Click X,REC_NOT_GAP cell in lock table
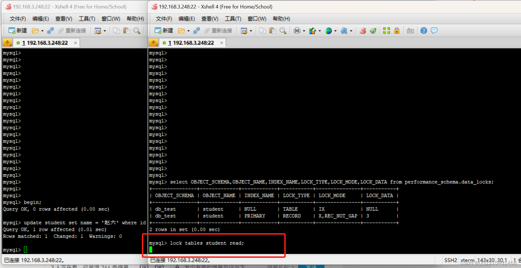Viewport: 521px width, 268px height. pos(338,216)
